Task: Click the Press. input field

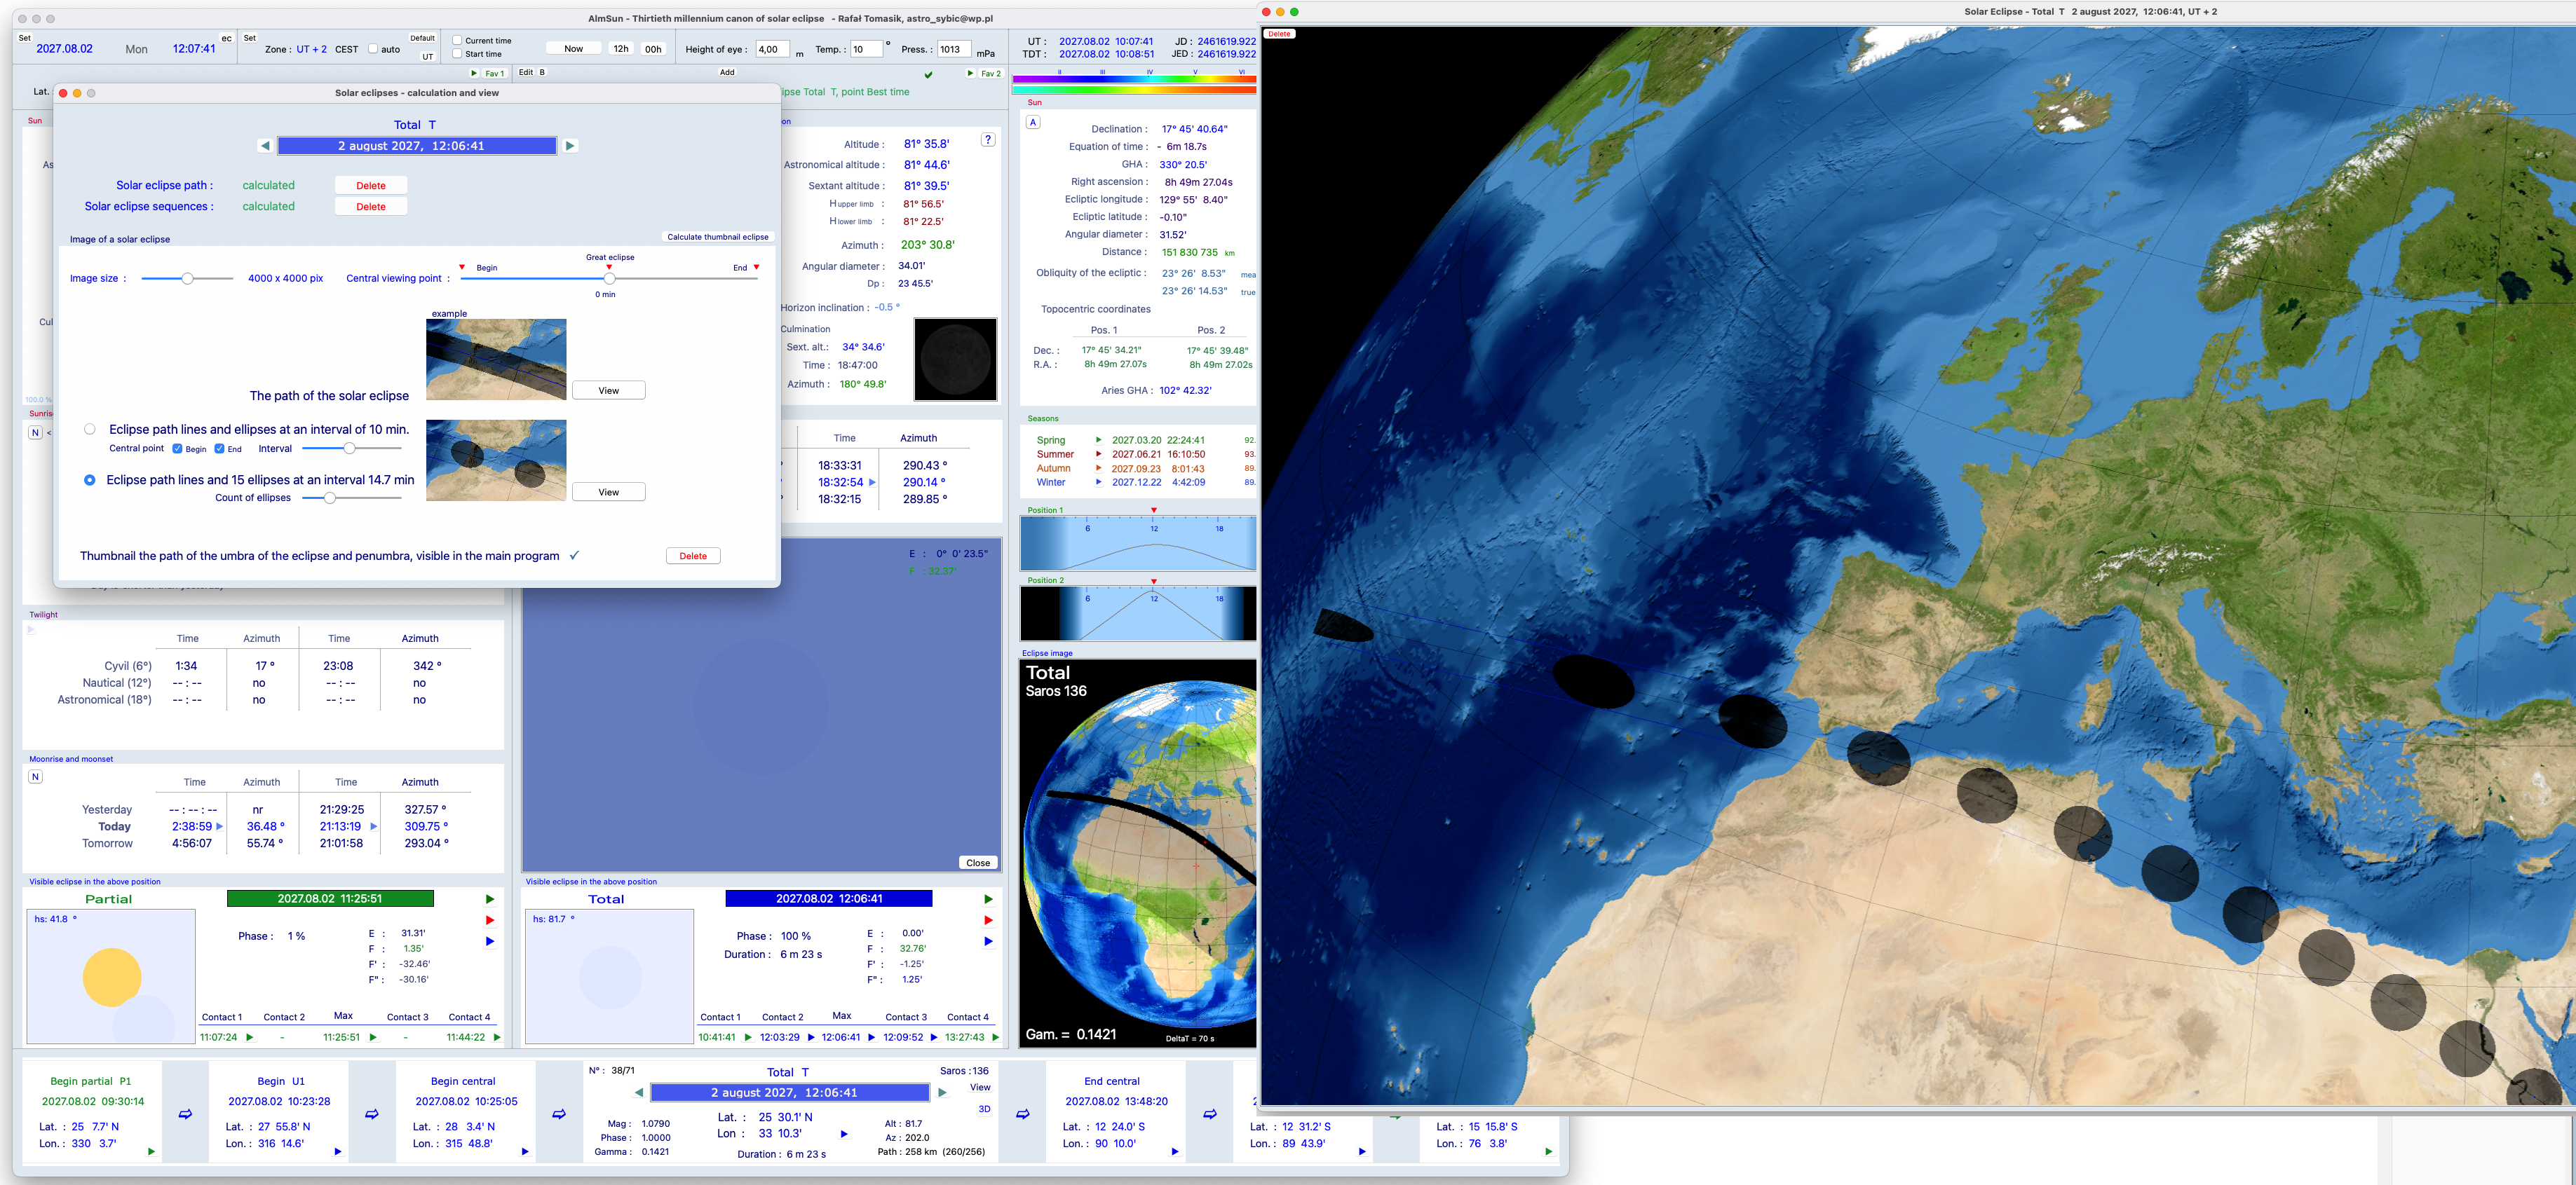Action: point(954,49)
